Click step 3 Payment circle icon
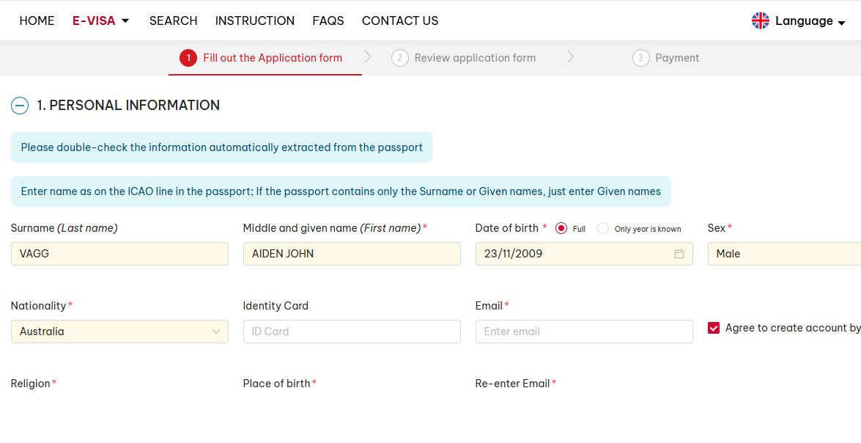 640,58
